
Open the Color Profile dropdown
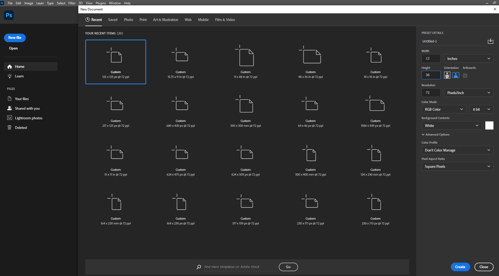tap(457, 150)
